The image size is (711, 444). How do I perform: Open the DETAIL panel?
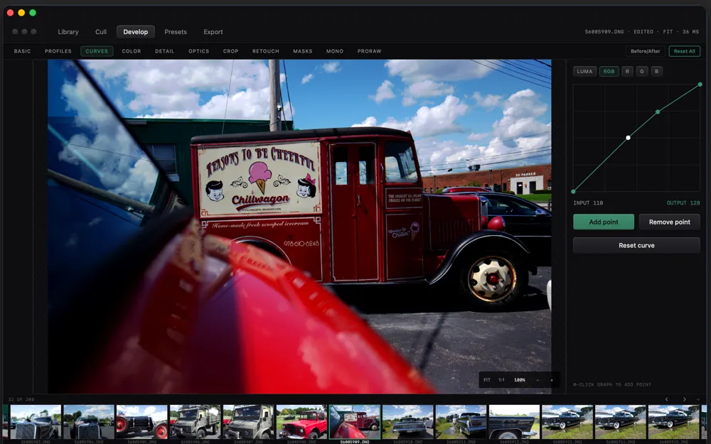coord(165,51)
